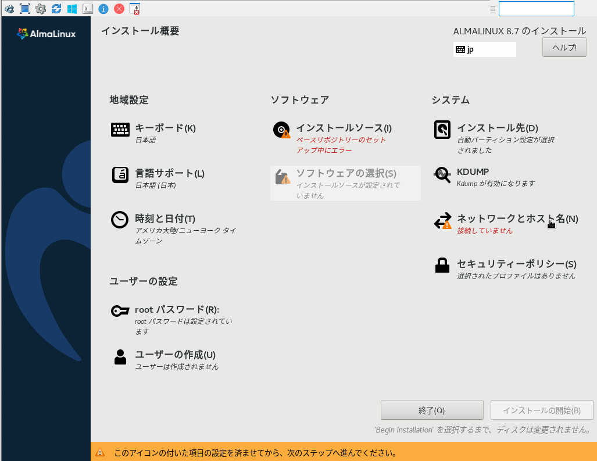Click 'インストールソースが設定されて' greyed text
Viewport: 597px width, 461px height.
tap(348, 185)
